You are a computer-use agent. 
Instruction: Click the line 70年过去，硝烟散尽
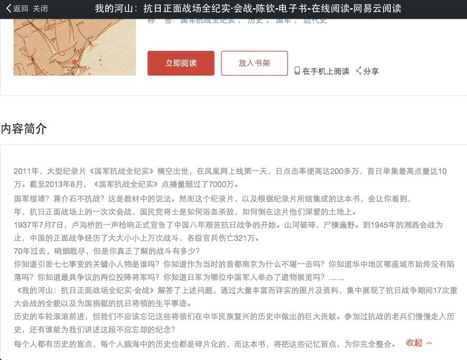[106, 251]
